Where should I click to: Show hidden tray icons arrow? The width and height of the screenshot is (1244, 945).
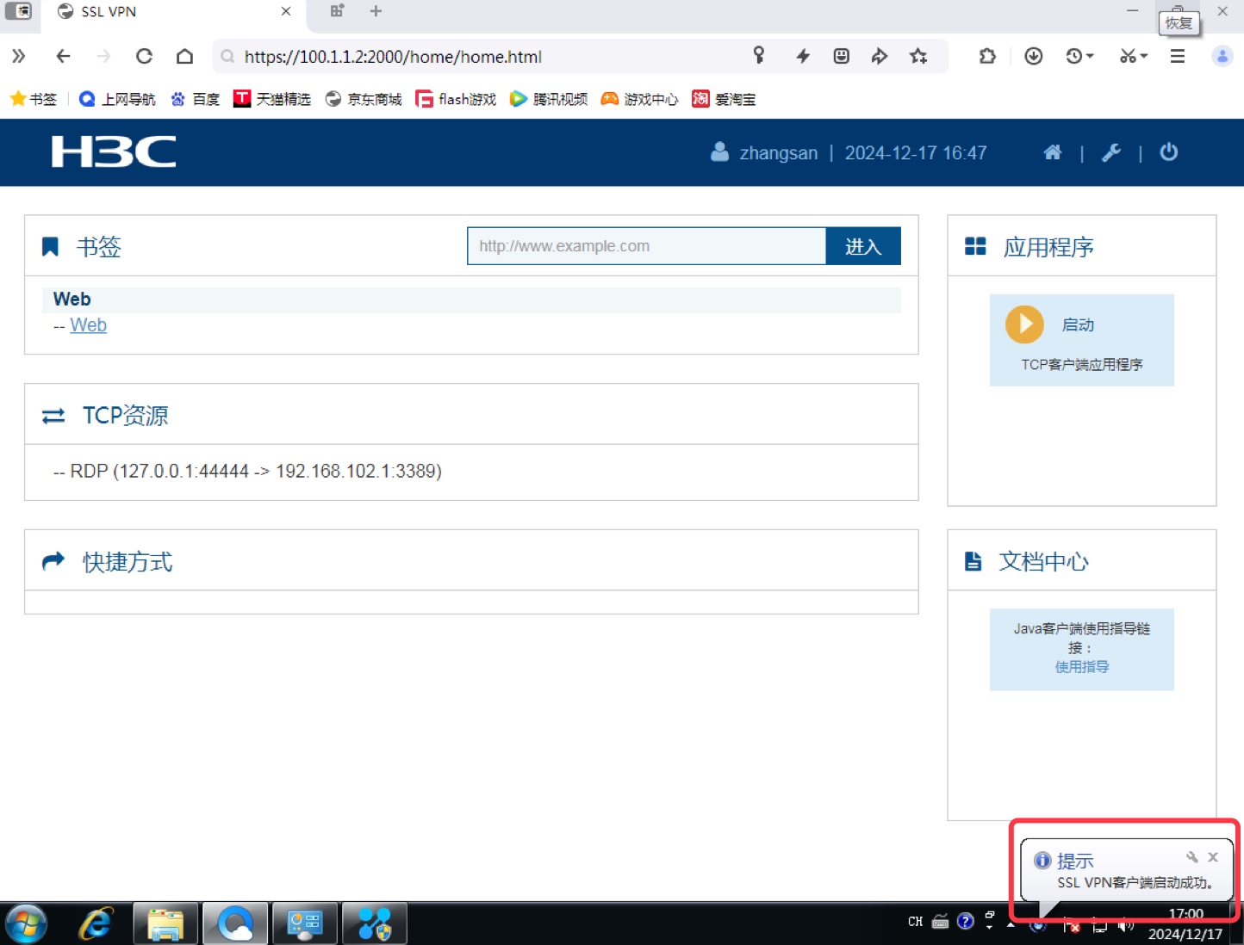coord(1011,923)
